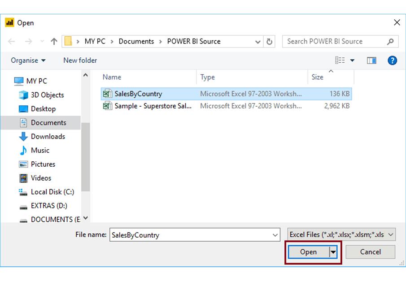Select the SalesByCountry file
The image size is (406, 281).
coord(226,94)
